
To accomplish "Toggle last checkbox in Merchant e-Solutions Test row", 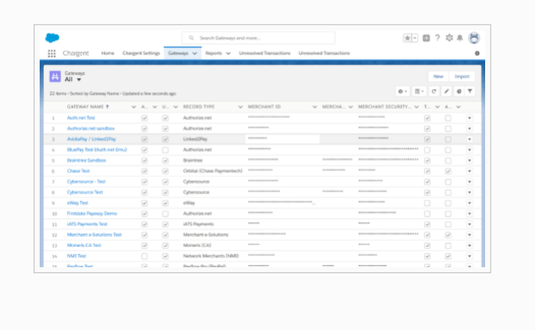I will [x=448, y=235].
